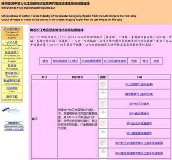This screenshot has height=160, width=172.
Task: Click the English title 'GIS Database of Cotton Textile Industry'
Action: pos(69,16)
